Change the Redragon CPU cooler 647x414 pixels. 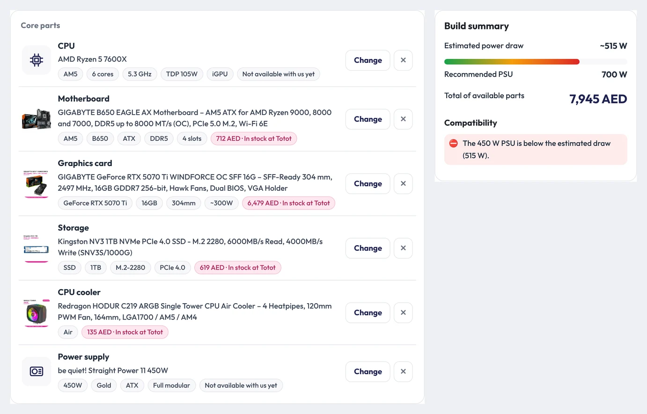click(368, 313)
